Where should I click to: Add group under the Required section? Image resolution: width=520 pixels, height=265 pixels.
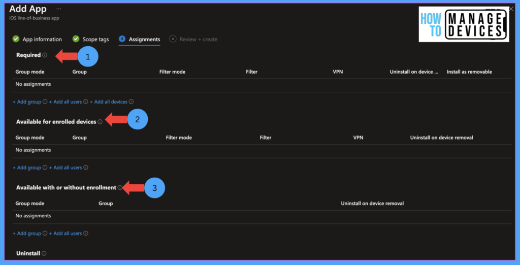point(27,102)
